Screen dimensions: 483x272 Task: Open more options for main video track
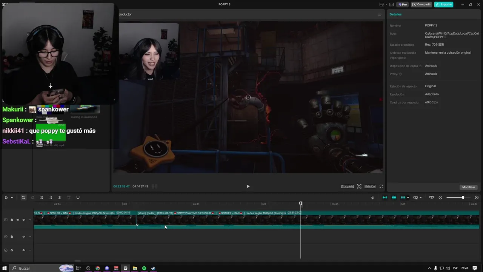30,220
